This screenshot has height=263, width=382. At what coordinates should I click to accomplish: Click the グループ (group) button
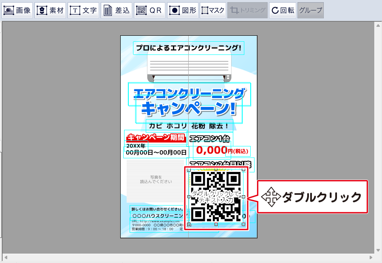click(311, 10)
